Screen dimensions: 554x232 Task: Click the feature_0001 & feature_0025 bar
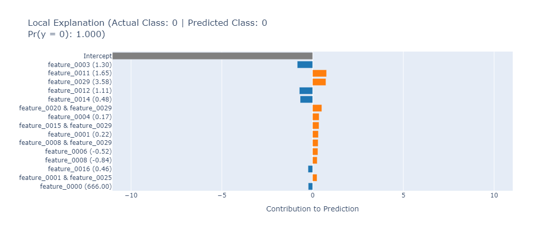click(315, 178)
